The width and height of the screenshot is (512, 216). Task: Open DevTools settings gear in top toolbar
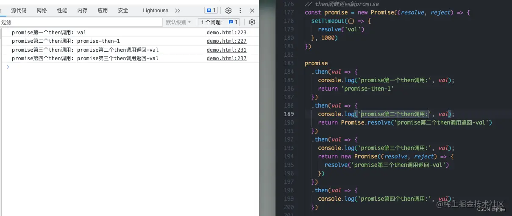click(x=228, y=11)
